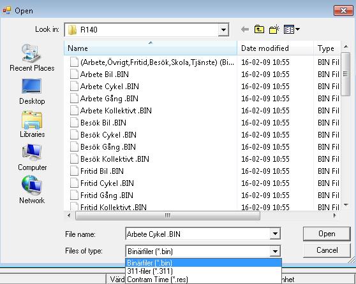Open Network in the sidebar
This screenshot has width=356, height=284.
pos(32,190)
